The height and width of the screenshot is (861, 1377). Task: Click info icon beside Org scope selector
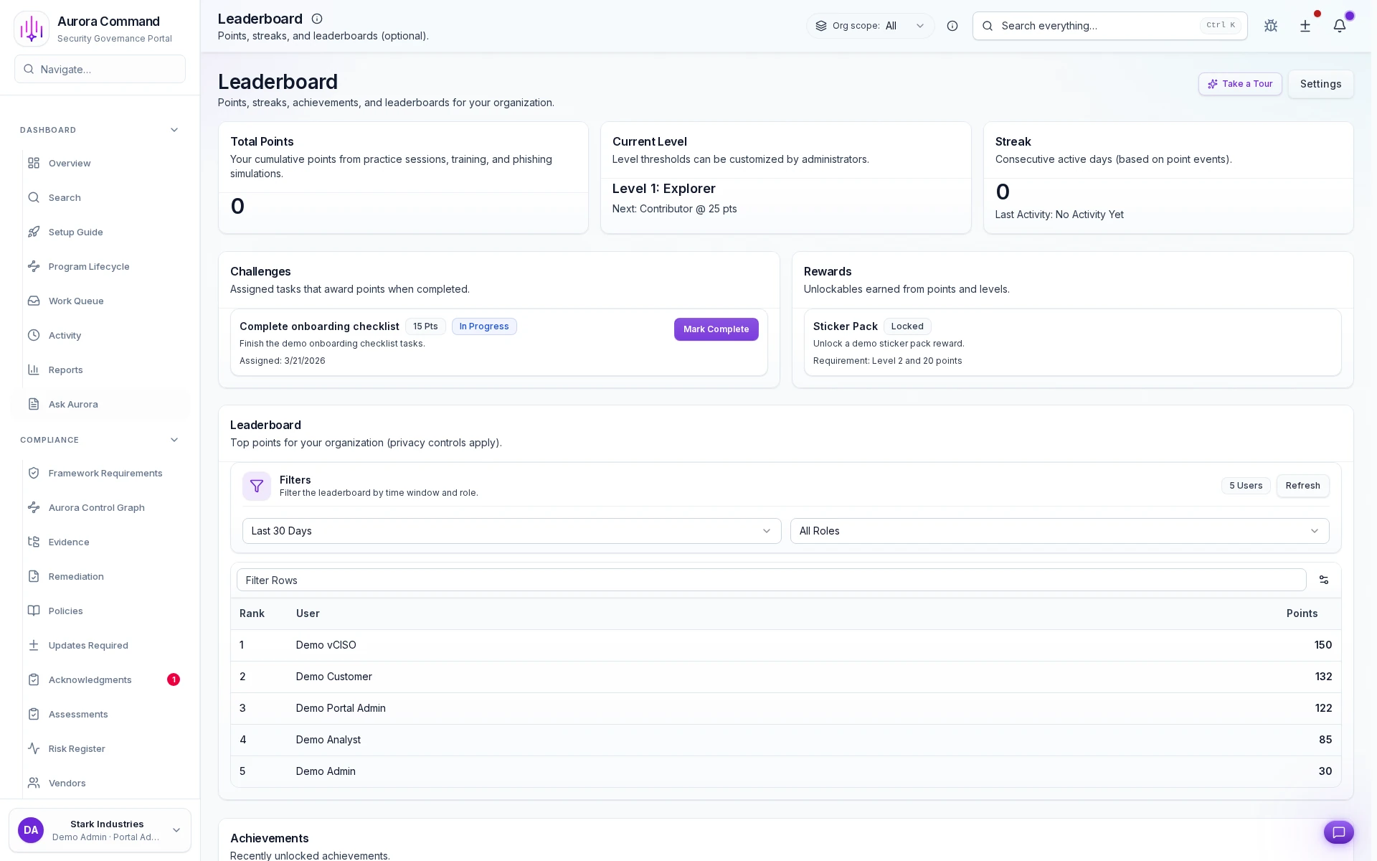952,26
